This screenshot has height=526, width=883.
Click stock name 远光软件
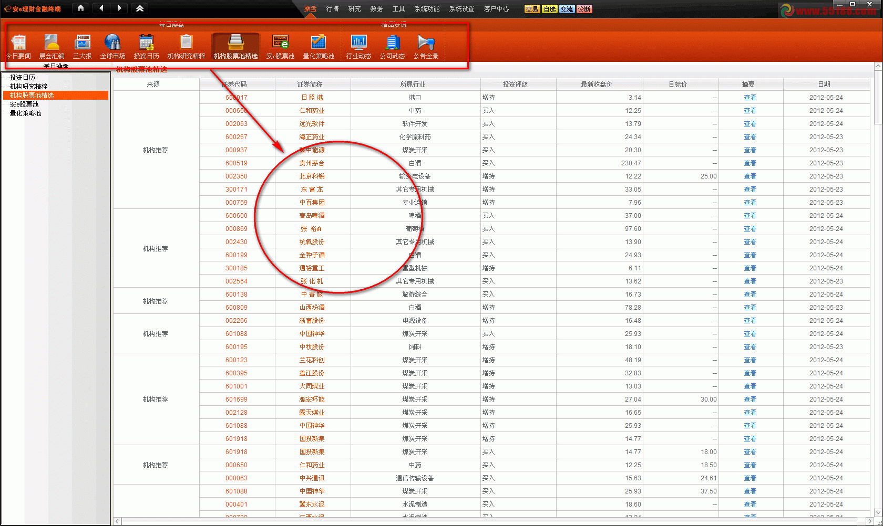(312, 124)
